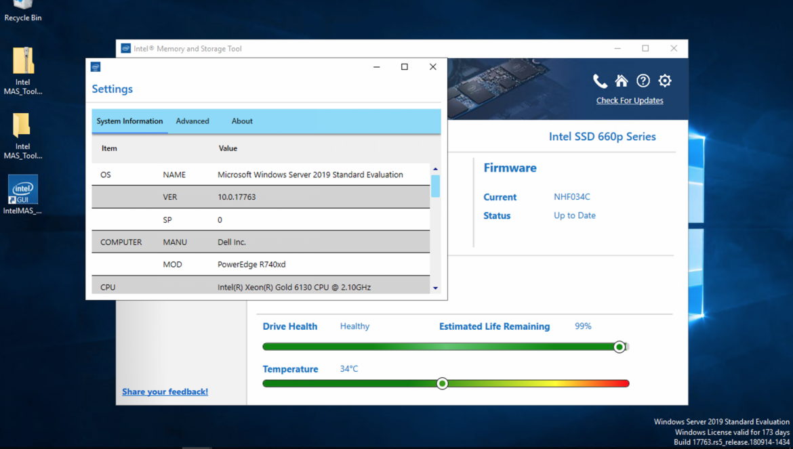This screenshot has width=793, height=449.
Task: Click the Intel Memory and Storage Tool title icon
Action: pos(125,49)
